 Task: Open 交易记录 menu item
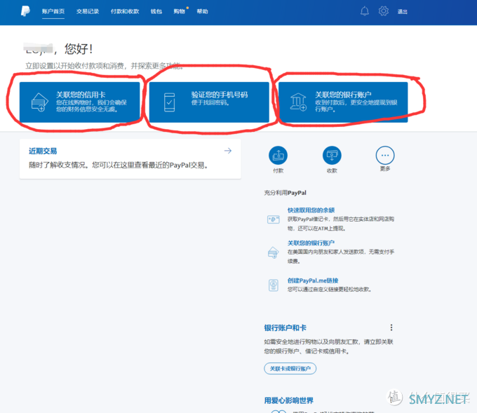click(88, 11)
